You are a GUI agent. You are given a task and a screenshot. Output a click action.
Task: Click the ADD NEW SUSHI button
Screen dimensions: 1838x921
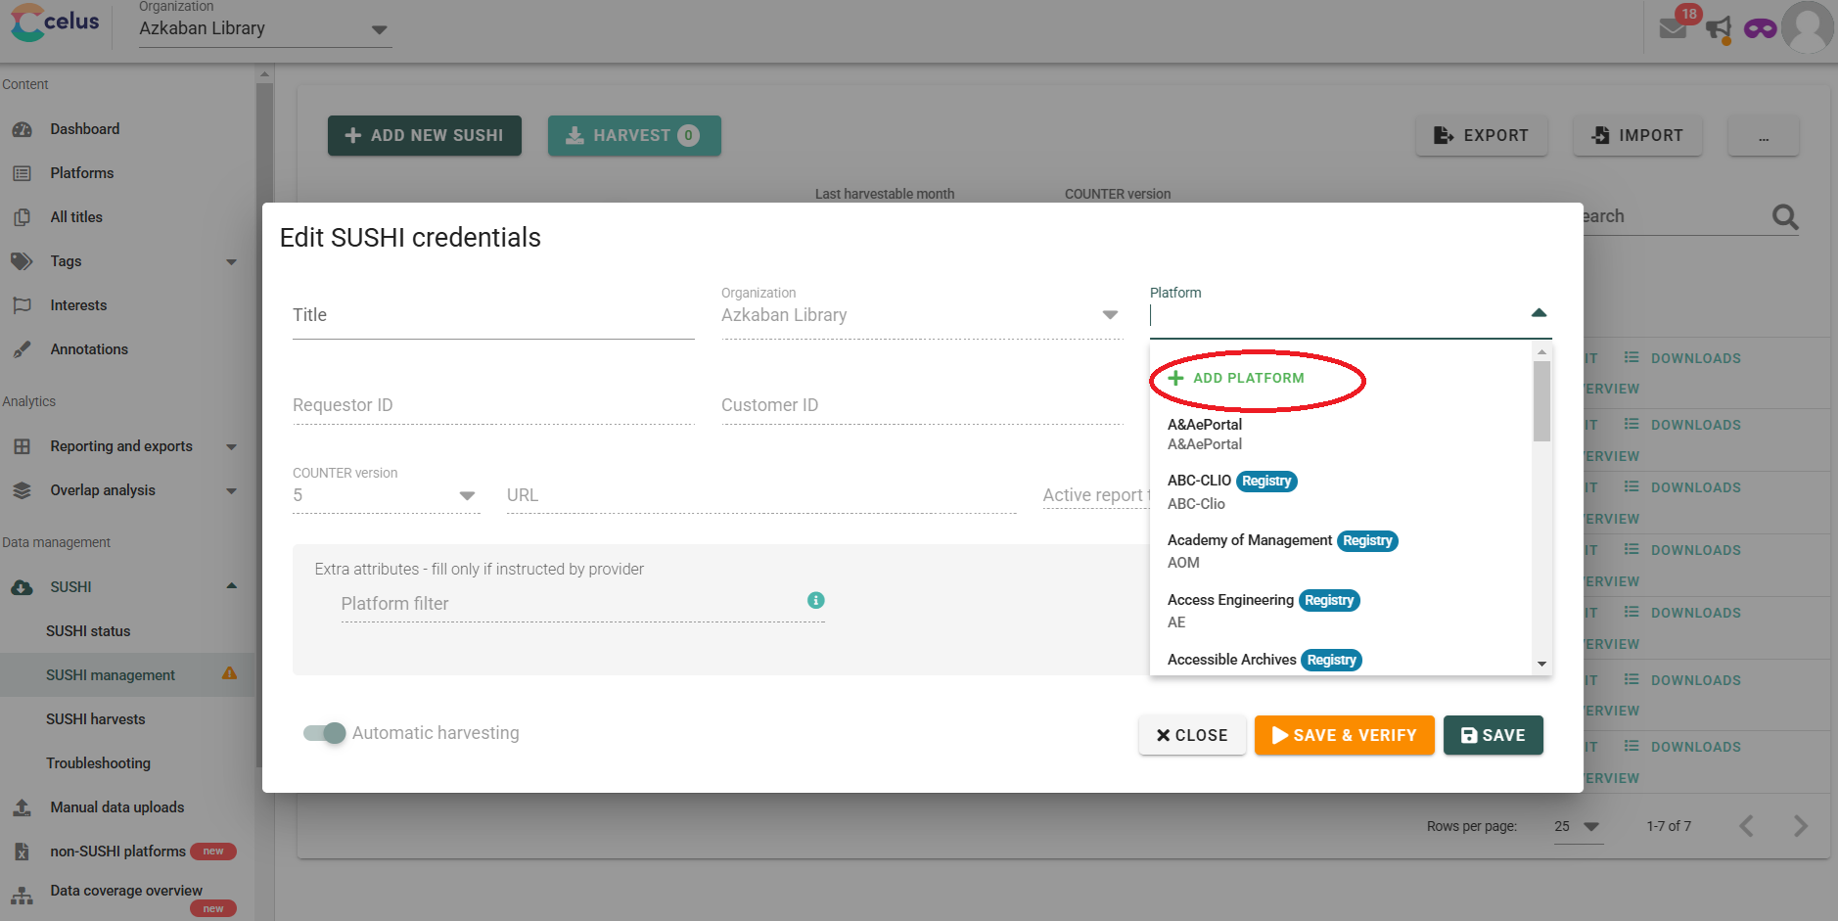425,136
